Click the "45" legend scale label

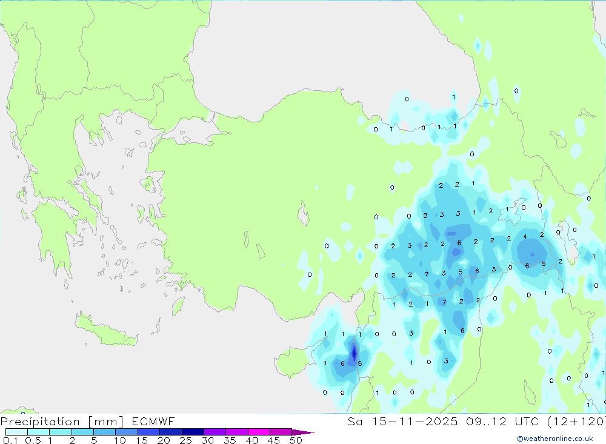pos(274,440)
